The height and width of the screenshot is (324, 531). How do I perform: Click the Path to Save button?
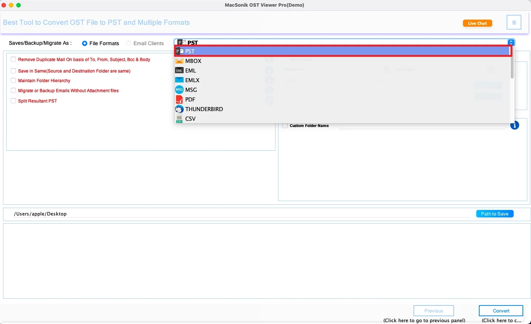(495, 214)
